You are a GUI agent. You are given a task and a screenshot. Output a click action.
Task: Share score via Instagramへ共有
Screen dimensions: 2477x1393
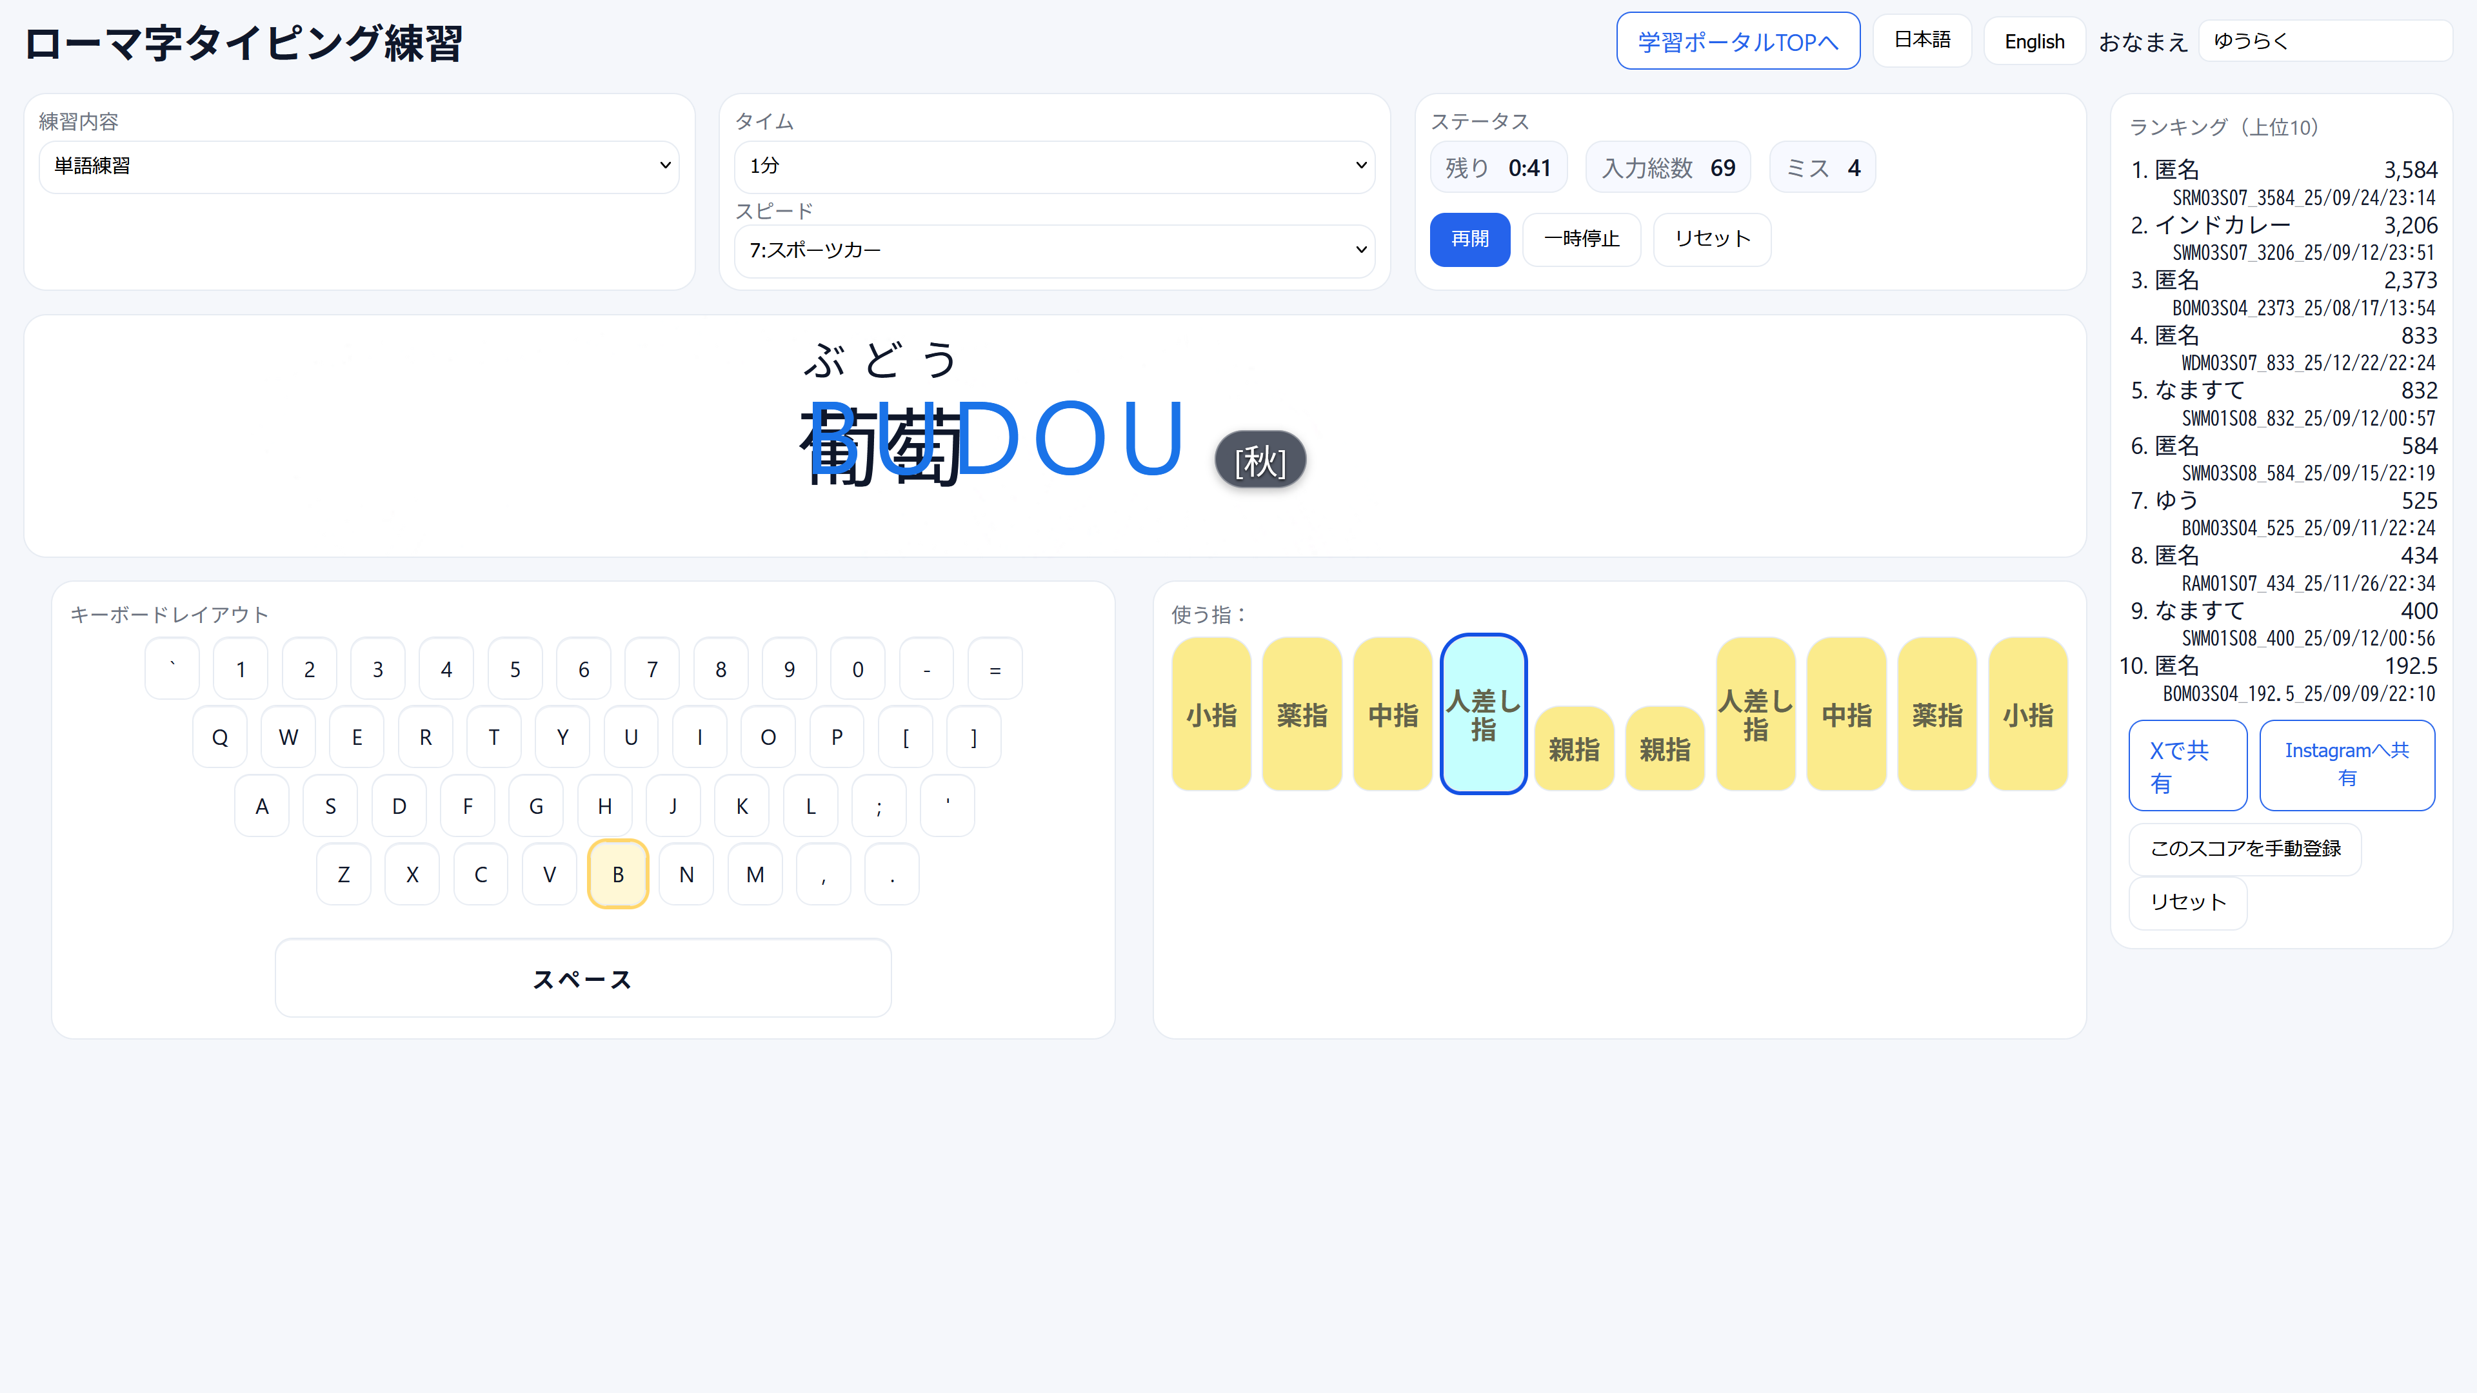[2346, 764]
